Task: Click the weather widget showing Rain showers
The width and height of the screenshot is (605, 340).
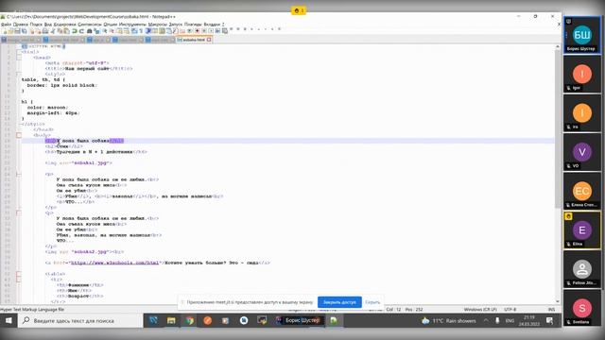Action: tap(449, 321)
